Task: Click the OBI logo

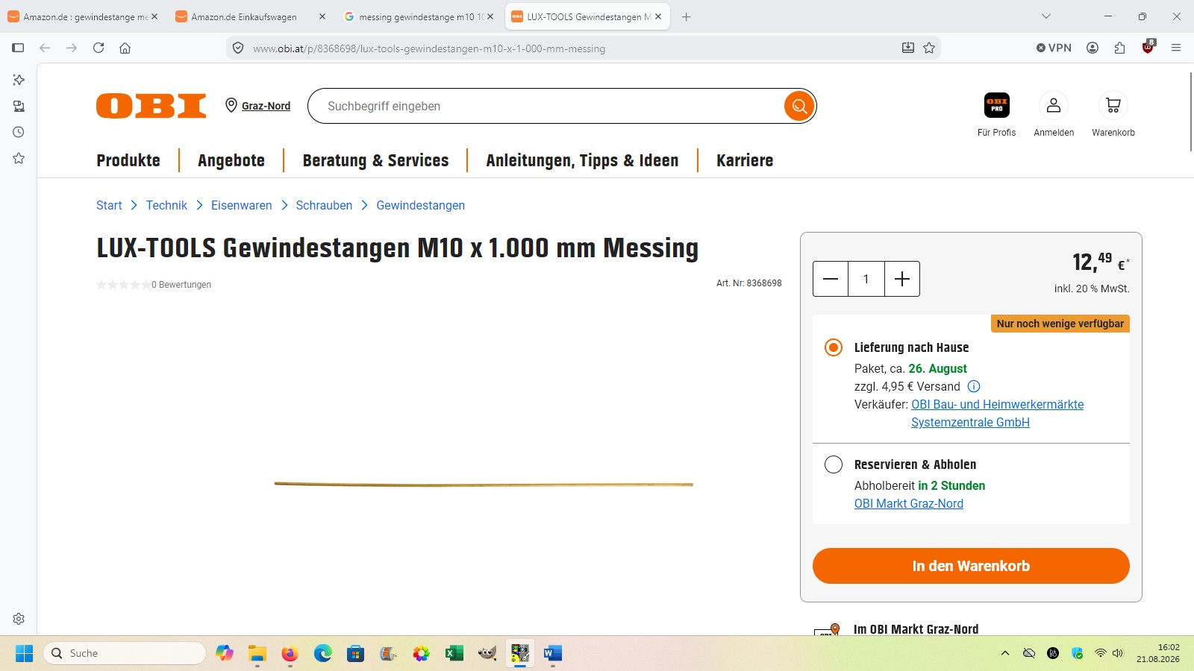Action: tap(151, 106)
